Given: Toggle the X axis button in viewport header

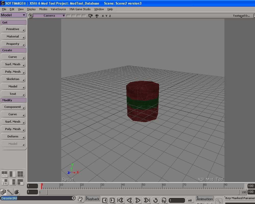Looking at the screenshot, I should point(103,16).
